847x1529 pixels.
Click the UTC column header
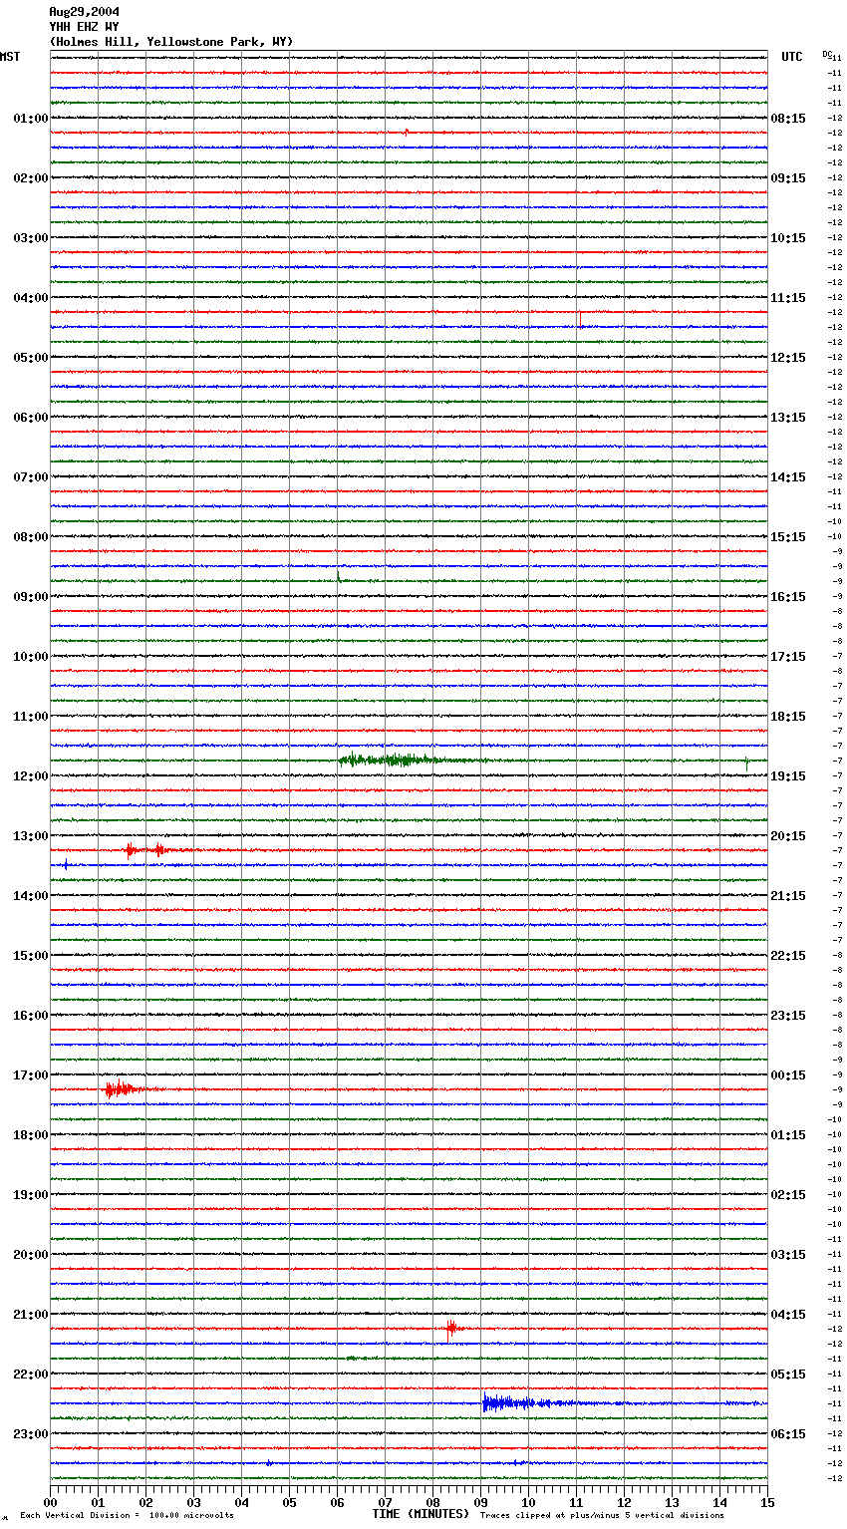[x=792, y=57]
